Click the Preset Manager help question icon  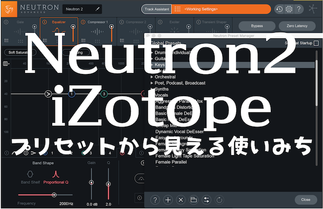(x=155, y=200)
